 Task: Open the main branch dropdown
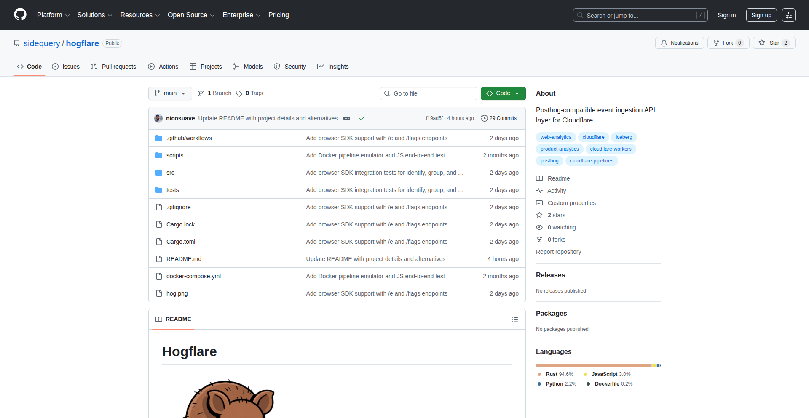click(170, 93)
